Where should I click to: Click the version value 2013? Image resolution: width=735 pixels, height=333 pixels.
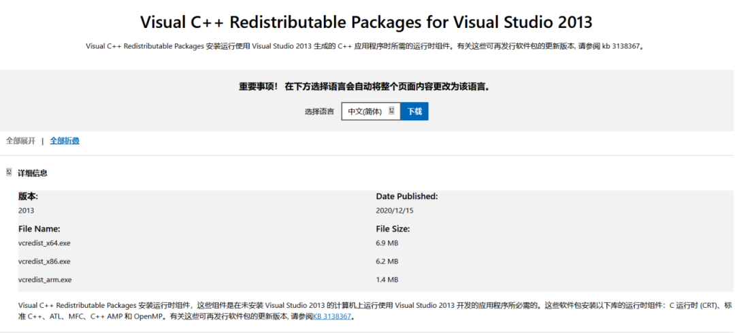pos(27,210)
